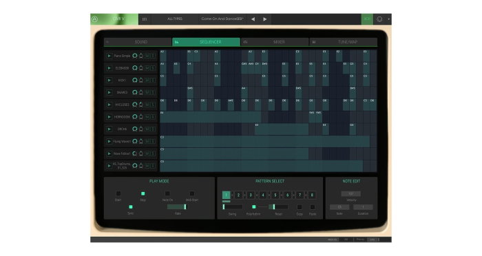Mute the Piano Simple track

click(x=147, y=56)
